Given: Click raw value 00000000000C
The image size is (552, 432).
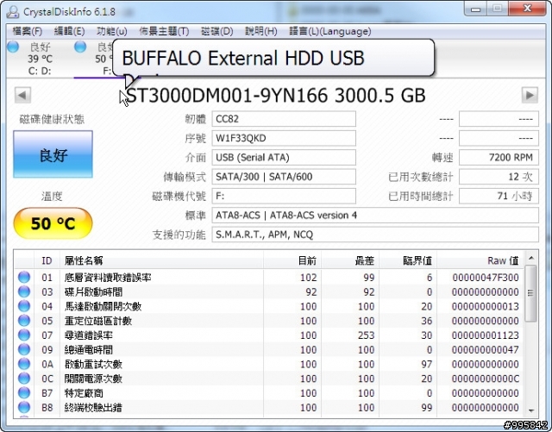Looking at the screenshot, I should point(486,379).
